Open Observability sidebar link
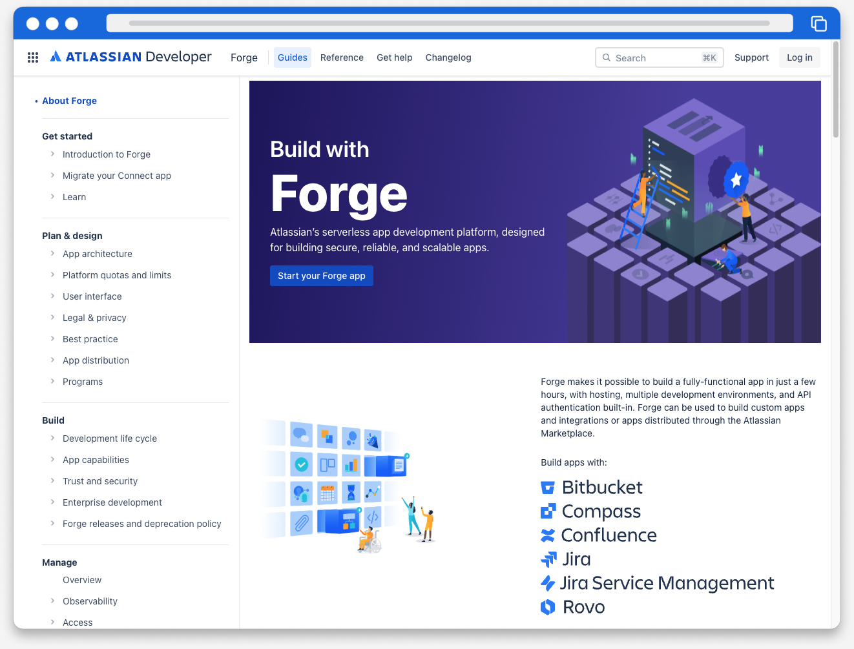Screen dimensions: 854x649 [90, 601]
